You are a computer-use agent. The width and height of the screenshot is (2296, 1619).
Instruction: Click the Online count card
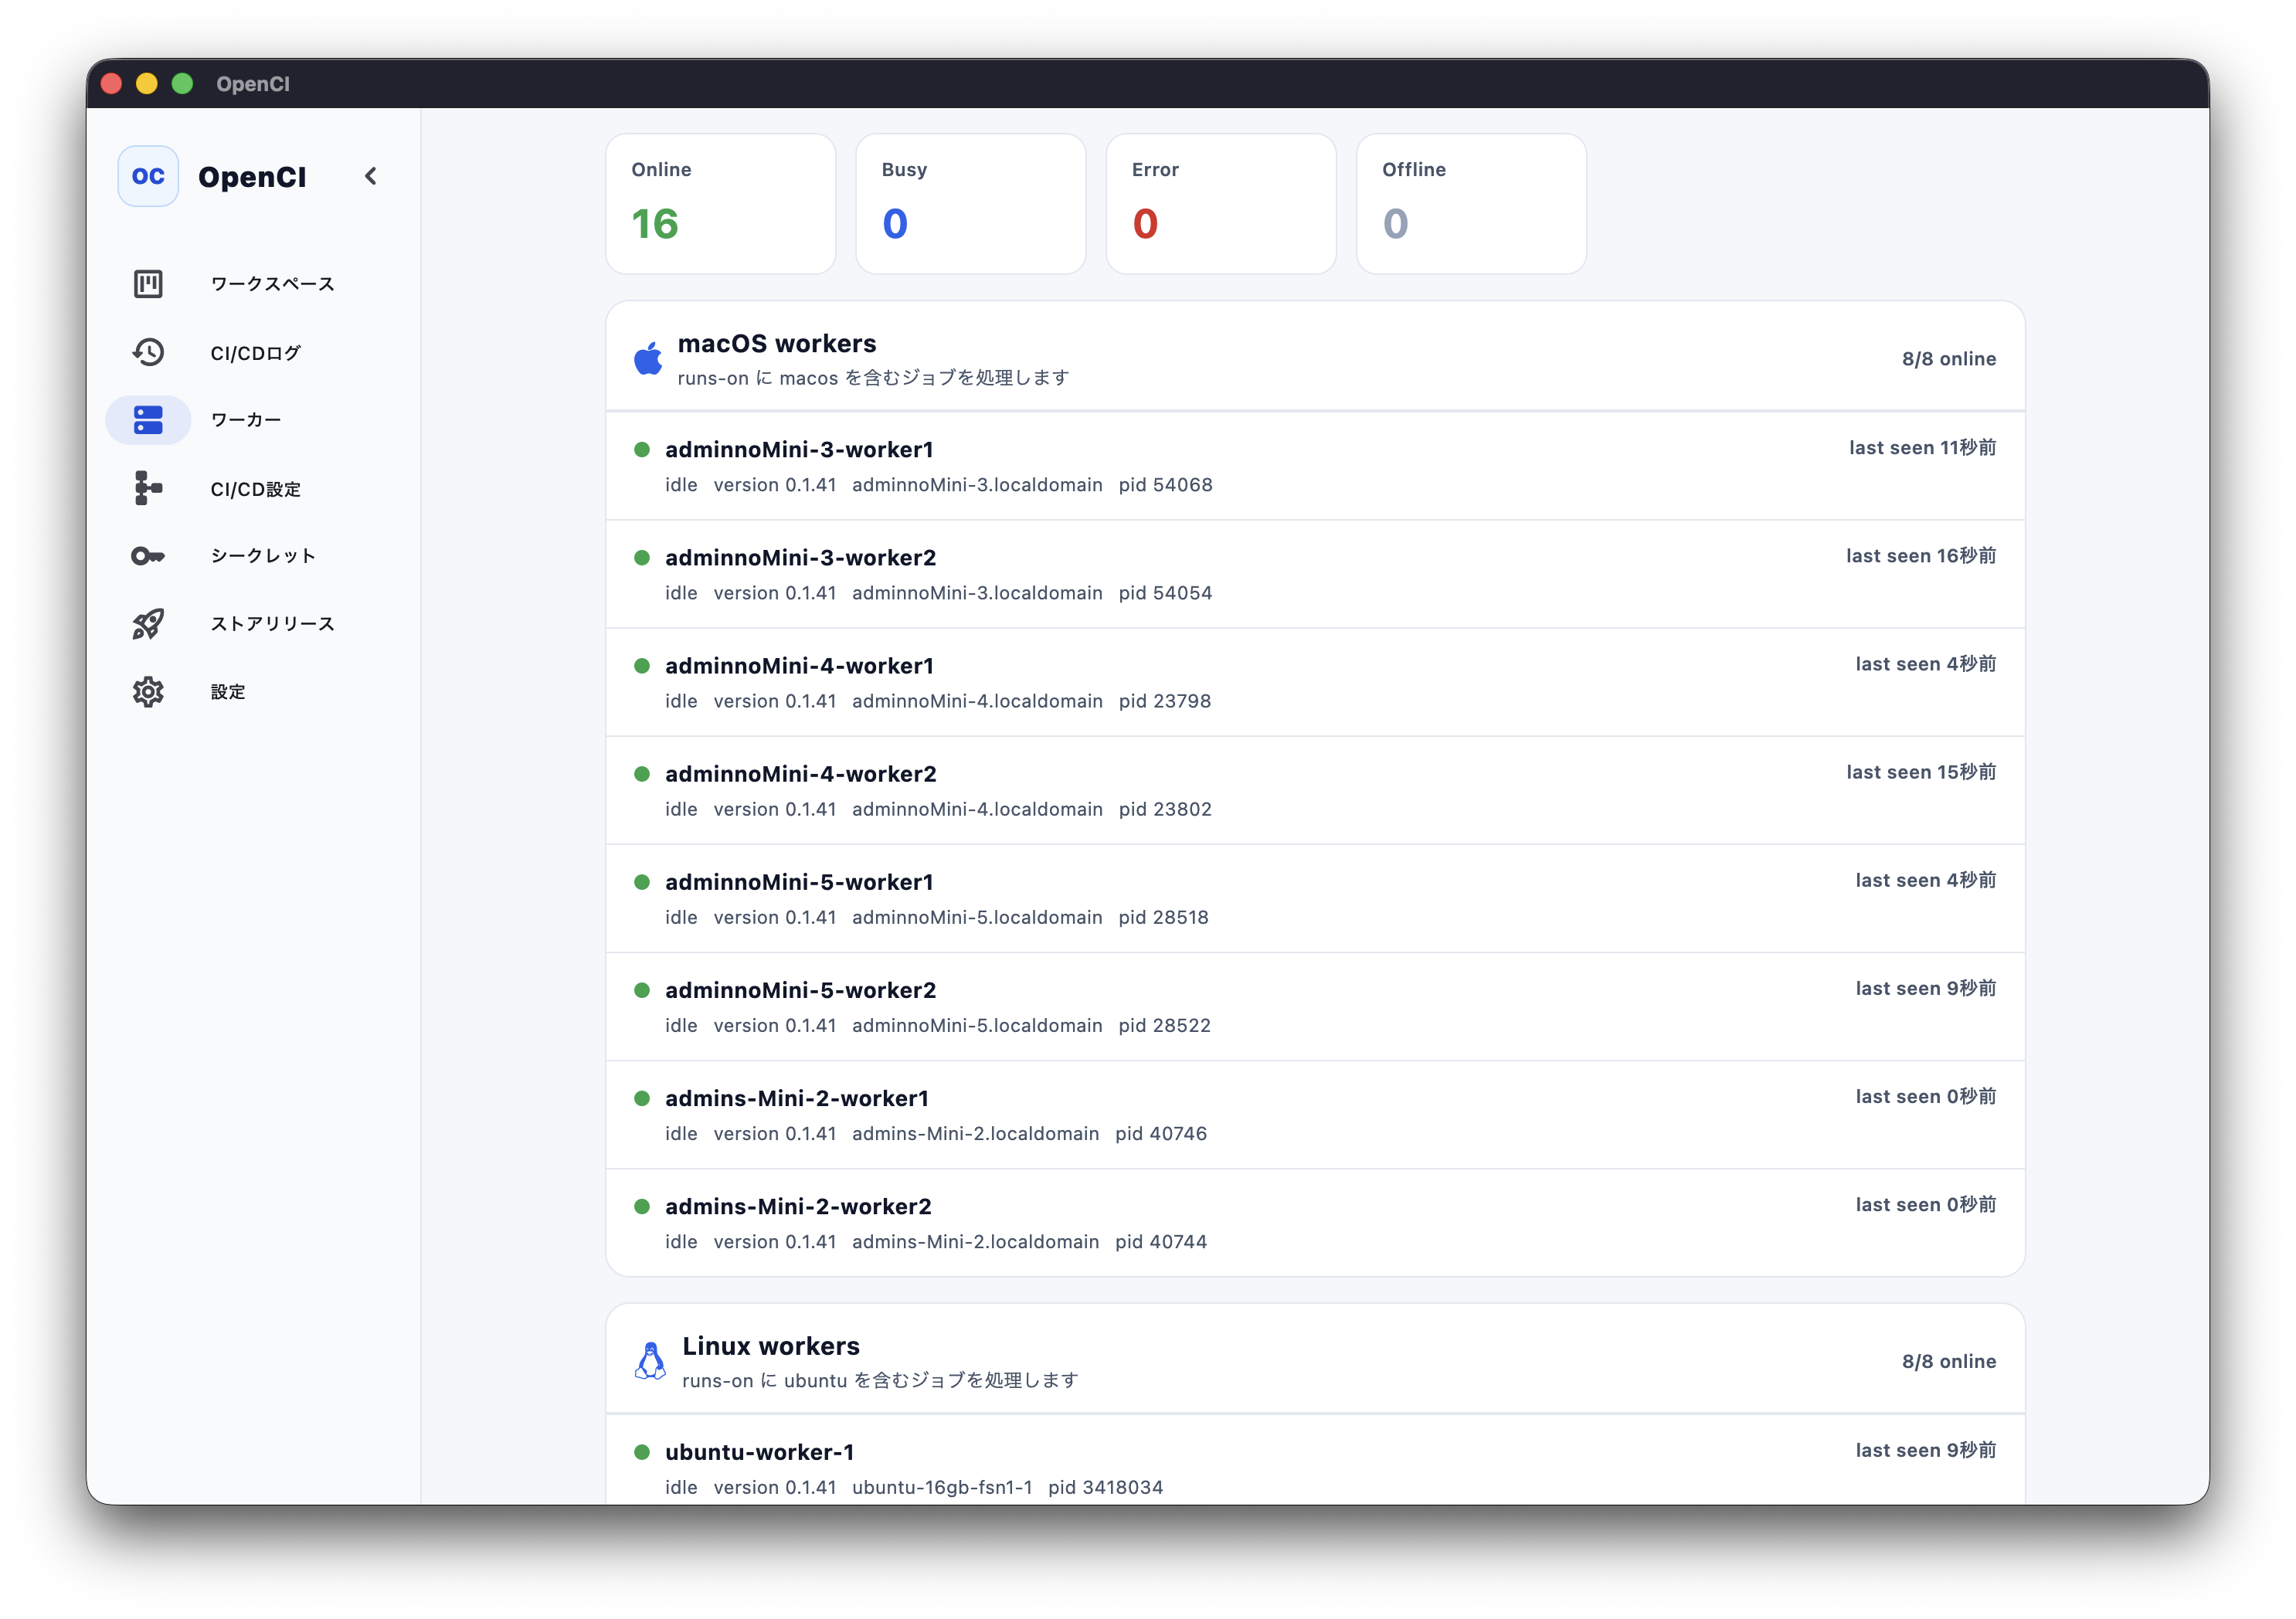pyautogui.click(x=721, y=204)
